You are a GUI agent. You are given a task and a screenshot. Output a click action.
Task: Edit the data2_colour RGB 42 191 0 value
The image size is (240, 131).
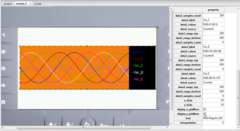[213, 25]
